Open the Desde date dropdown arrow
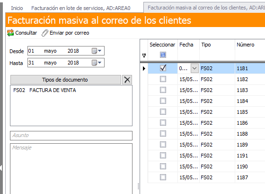Viewport: 265px width, 194px height. [100, 51]
